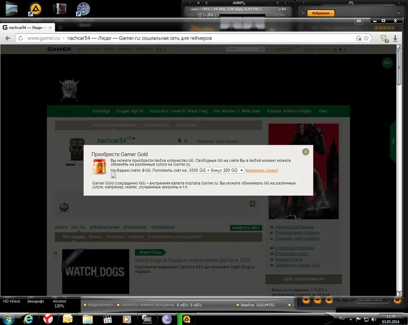Click the favorite star beside Watch Dogs post
This screenshot has width=408, height=325.
click(x=55, y=253)
